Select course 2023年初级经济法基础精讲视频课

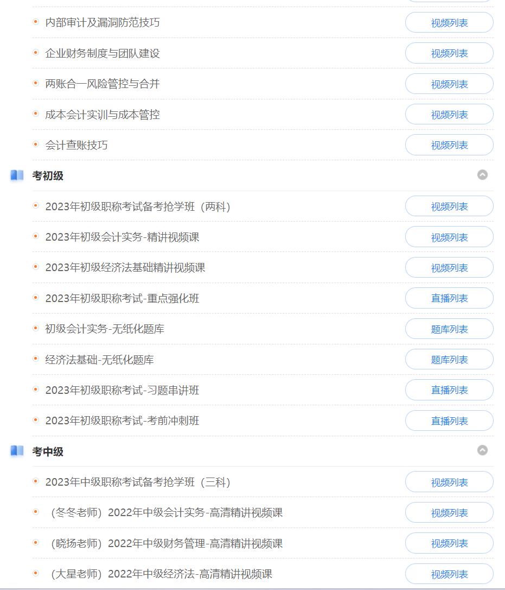coord(125,267)
